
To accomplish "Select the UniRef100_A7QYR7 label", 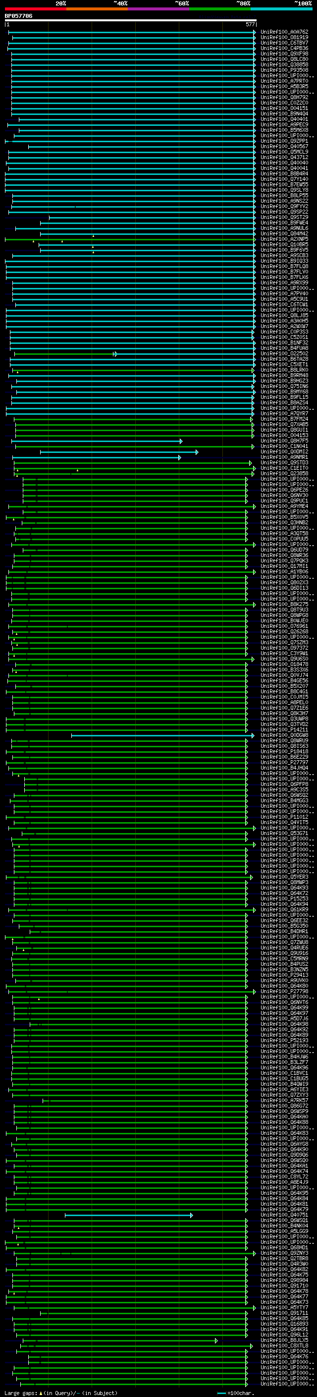I will (x=284, y=414).
